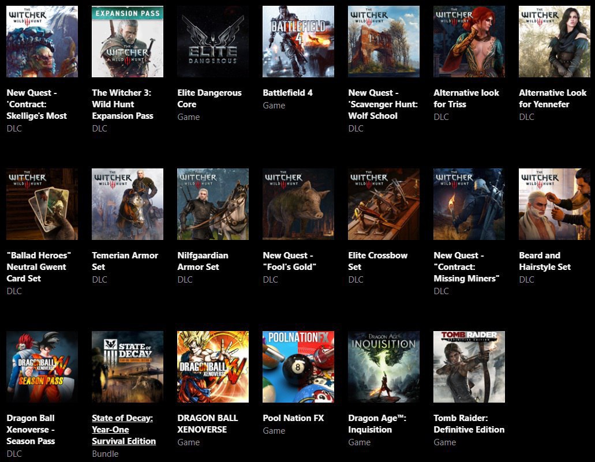Open the Temerian Armor Set title
Image resolution: width=595 pixels, height=462 pixels.
point(125,261)
